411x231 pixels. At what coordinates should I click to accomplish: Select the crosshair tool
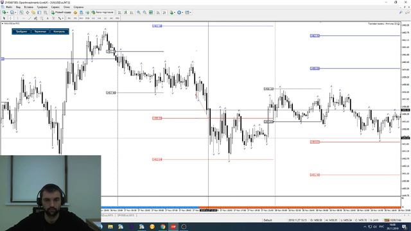(x=11, y=19)
